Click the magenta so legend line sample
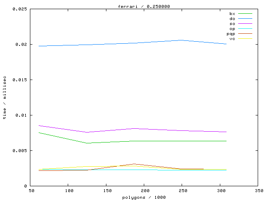The width and height of the screenshot is (266, 200). tap(245, 24)
